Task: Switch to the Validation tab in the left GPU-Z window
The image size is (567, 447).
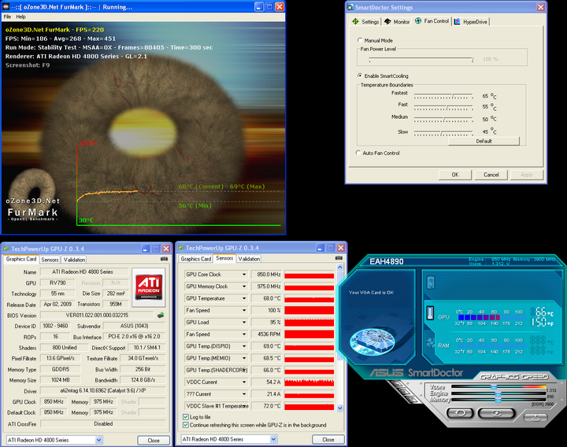Action: click(x=74, y=260)
